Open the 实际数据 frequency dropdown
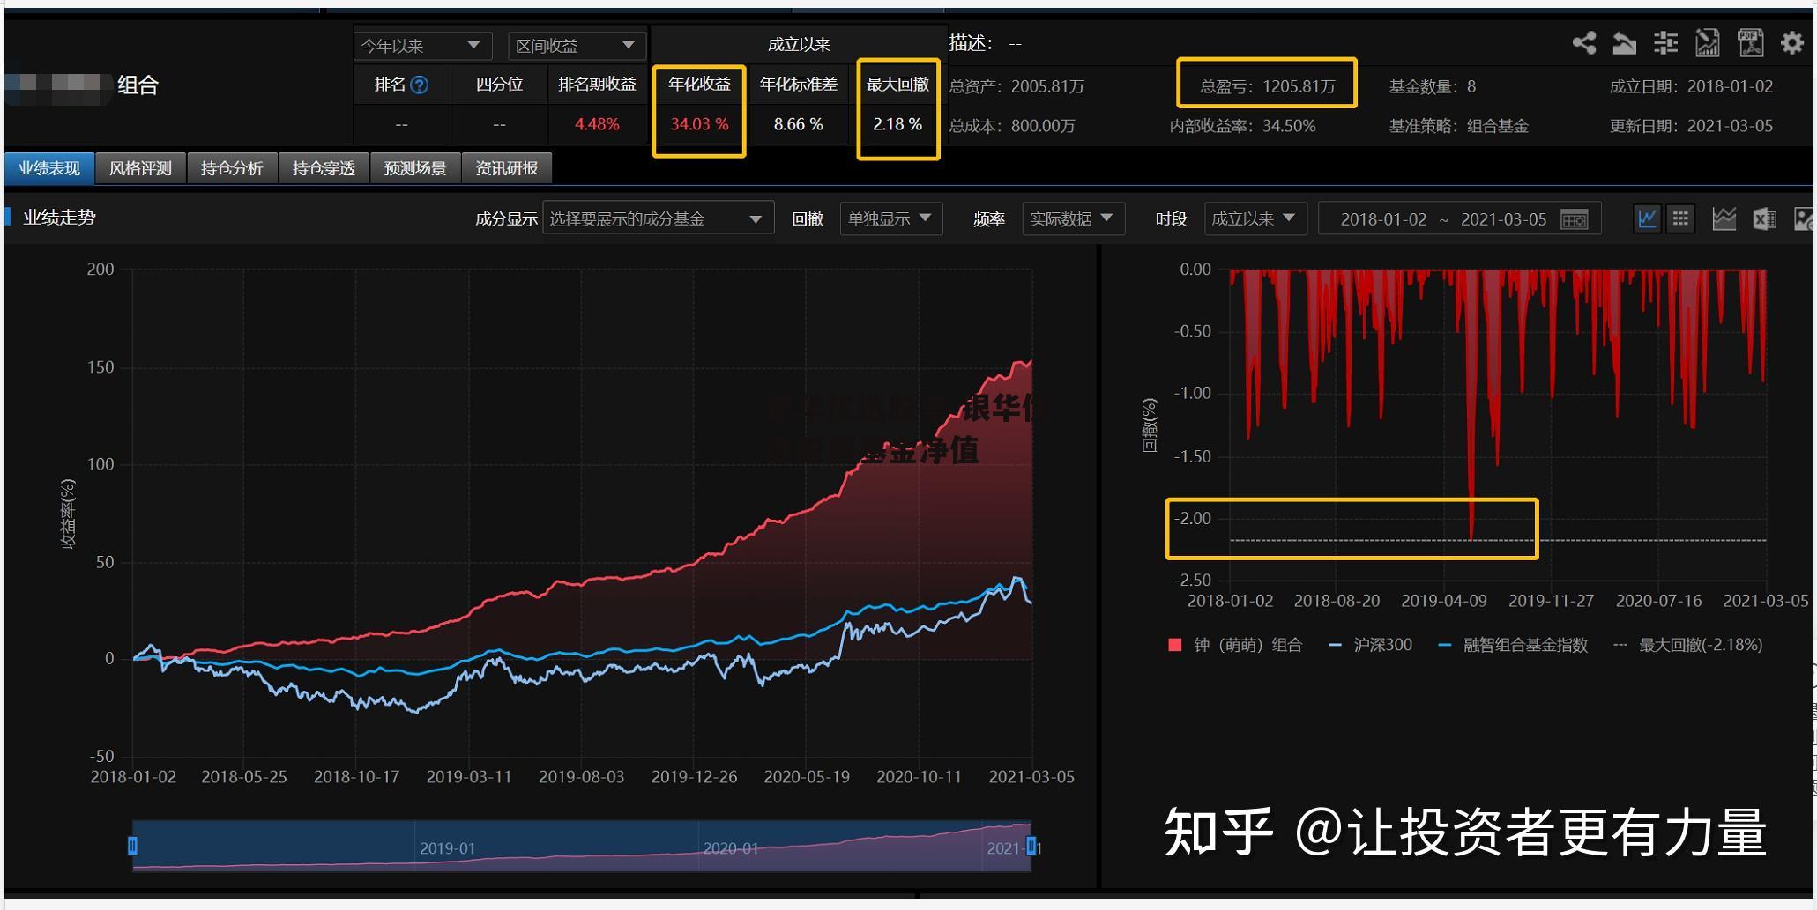1817x910 pixels. [x=1073, y=218]
